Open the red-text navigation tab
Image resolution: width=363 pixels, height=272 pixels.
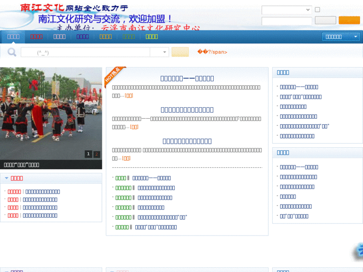pos(36,36)
